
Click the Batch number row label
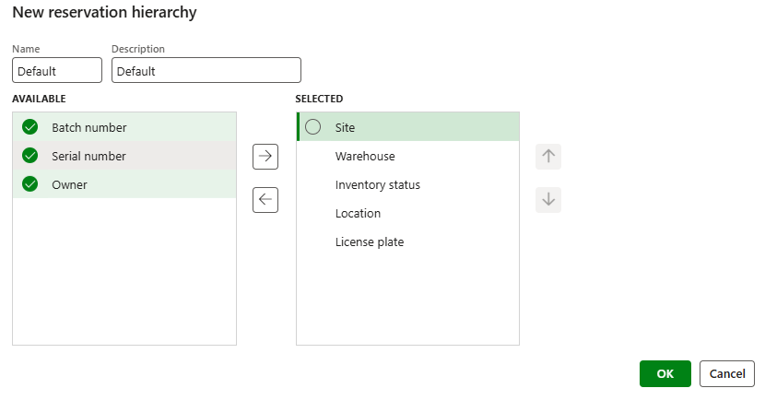click(x=89, y=127)
